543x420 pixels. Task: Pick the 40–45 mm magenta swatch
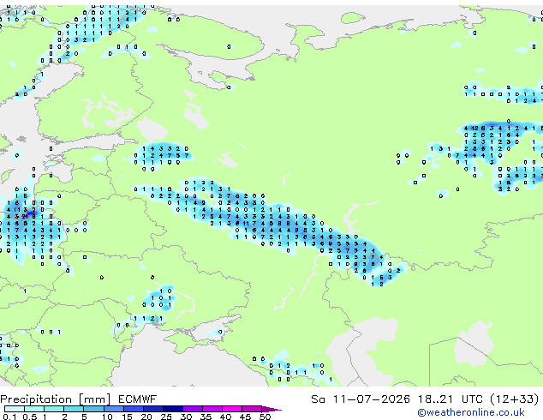(x=232, y=409)
